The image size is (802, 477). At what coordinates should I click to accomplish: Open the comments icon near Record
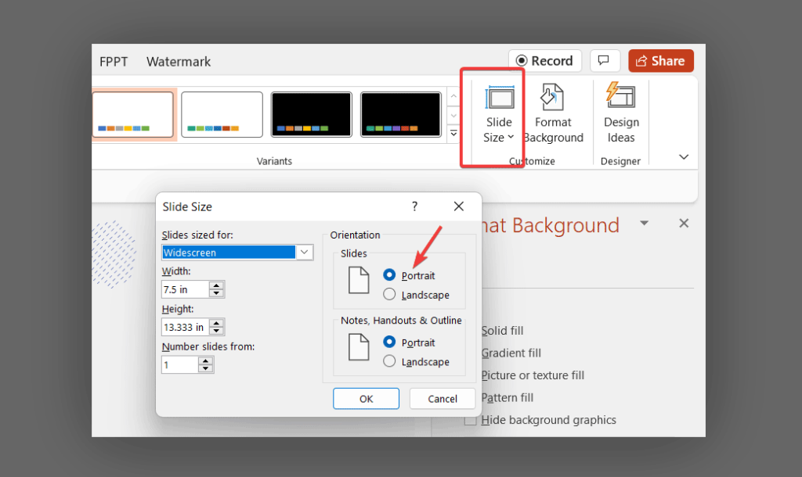(x=605, y=60)
